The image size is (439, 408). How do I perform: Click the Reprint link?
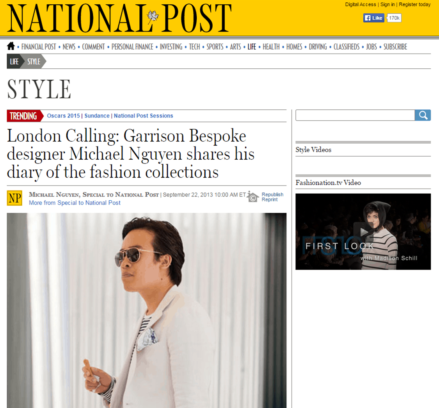270,200
